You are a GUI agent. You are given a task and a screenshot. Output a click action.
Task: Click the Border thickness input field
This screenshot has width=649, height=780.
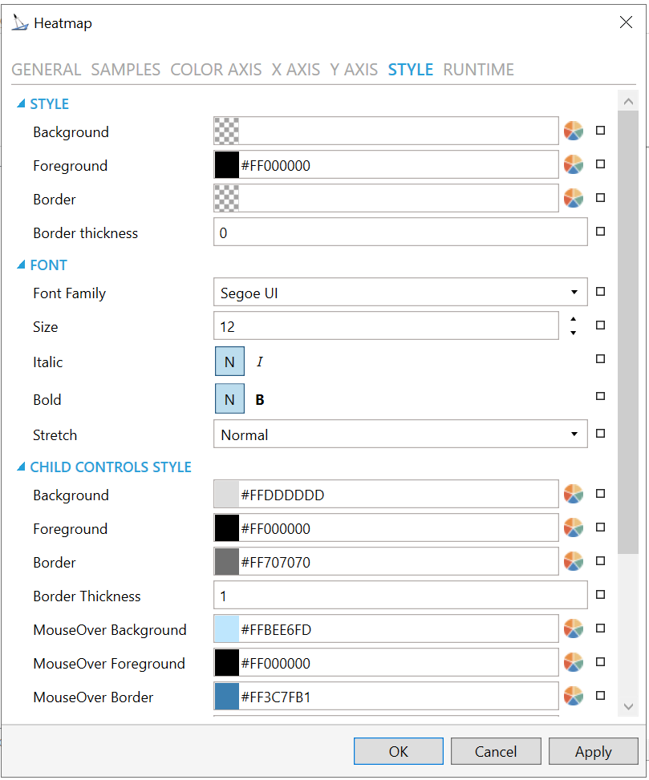[x=400, y=232]
